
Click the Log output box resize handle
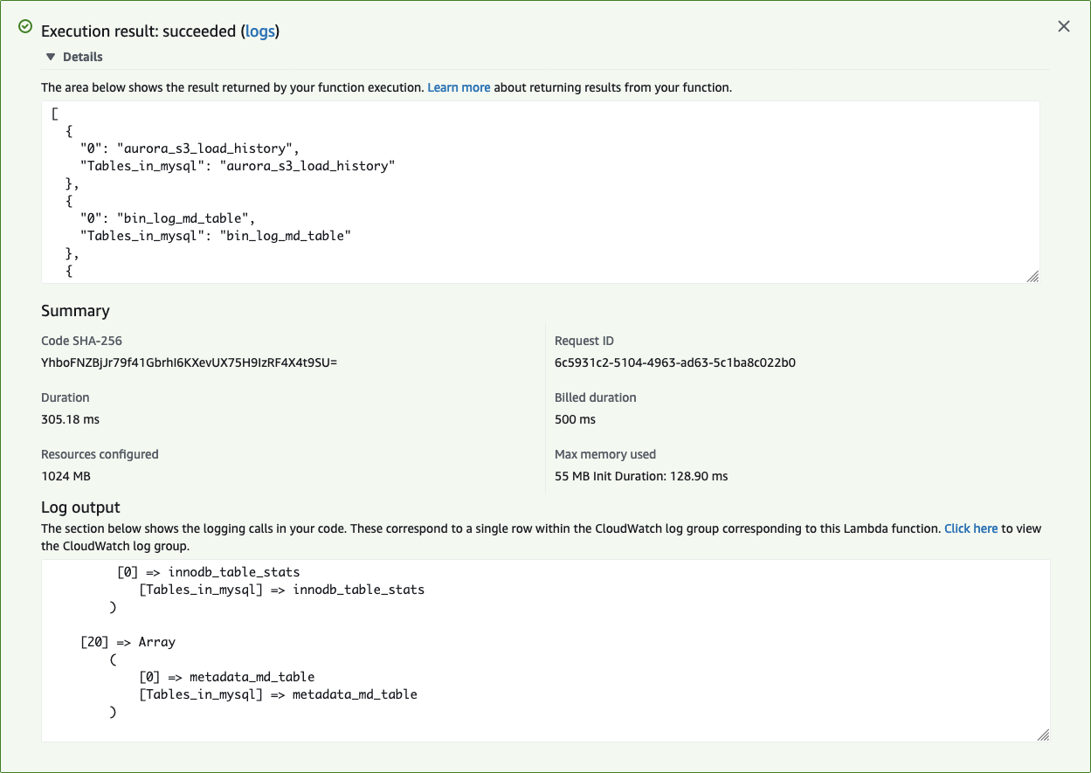1043,735
